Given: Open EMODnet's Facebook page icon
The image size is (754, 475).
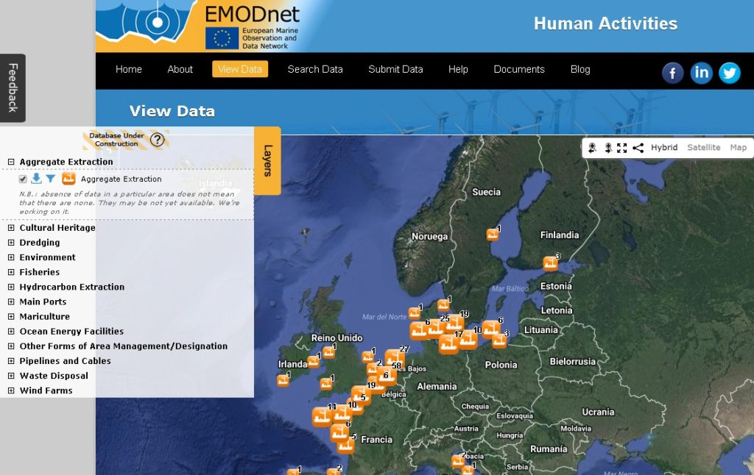Looking at the screenshot, I should coord(672,73).
